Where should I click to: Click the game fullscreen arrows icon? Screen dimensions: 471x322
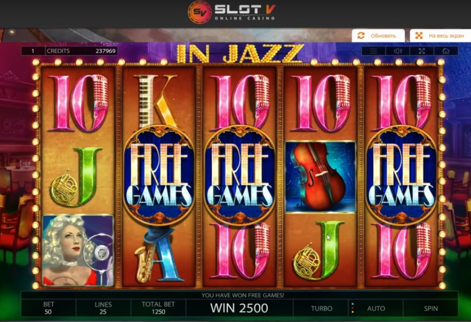[422, 51]
